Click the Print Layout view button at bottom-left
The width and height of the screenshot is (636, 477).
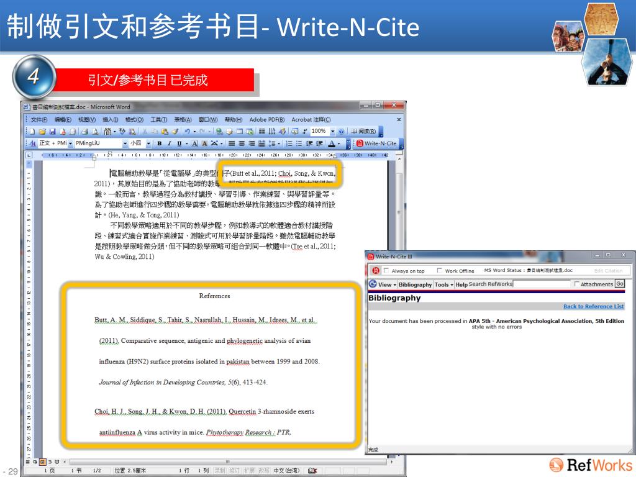(x=42, y=462)
